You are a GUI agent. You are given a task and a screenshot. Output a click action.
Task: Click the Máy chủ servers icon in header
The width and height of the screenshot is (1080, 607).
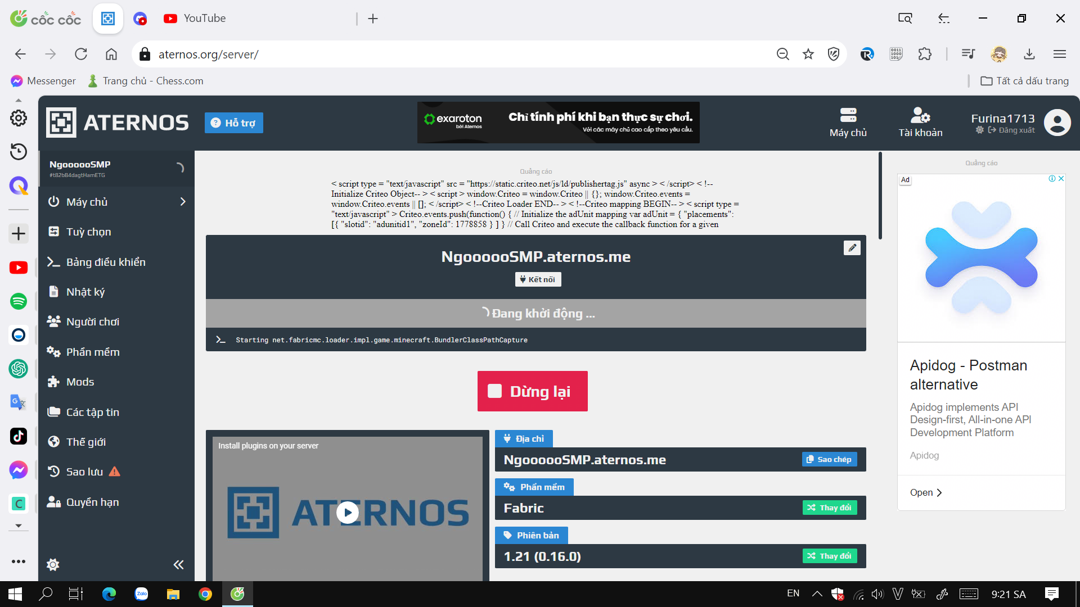point(848,122)
